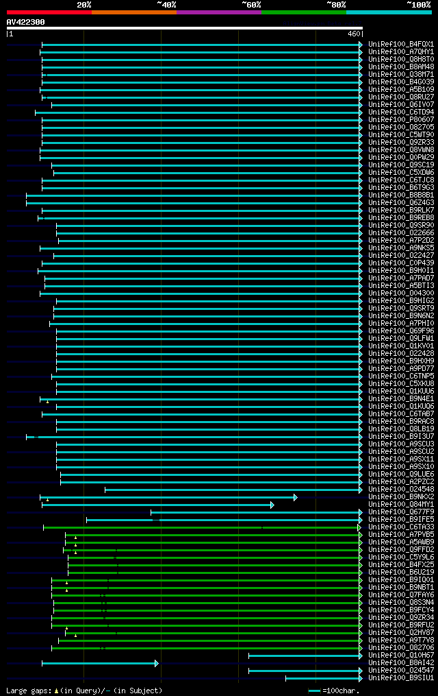
Task: Click arrowhead ending the B9NKX2 alignment
Action: [296, 498]
